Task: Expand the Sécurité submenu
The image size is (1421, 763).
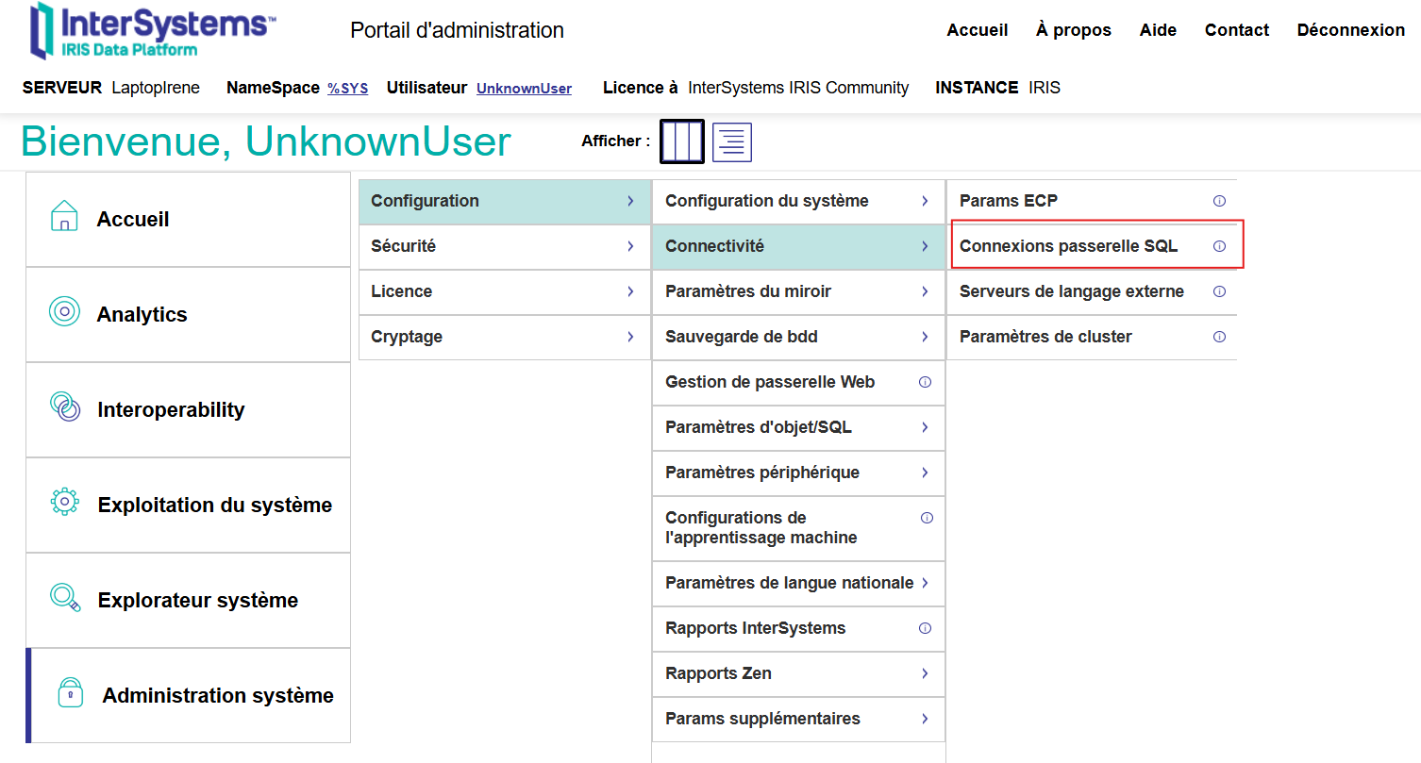Action: pyautogui.click(x=504, y=246)
